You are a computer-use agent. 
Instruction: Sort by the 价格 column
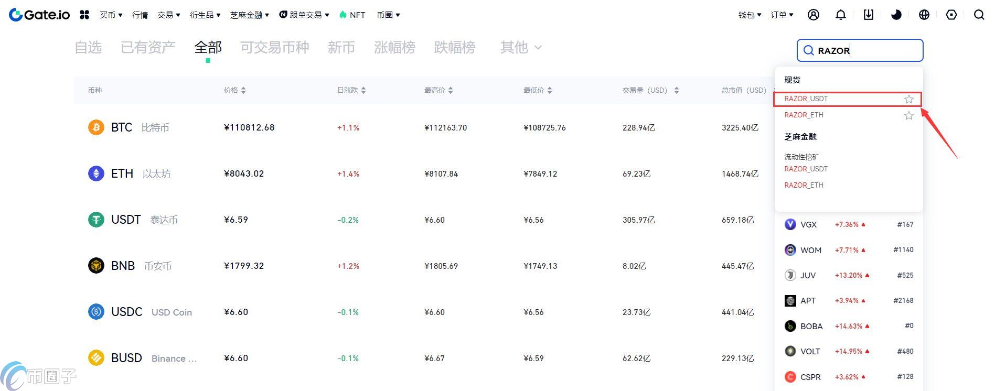[235, 90]
